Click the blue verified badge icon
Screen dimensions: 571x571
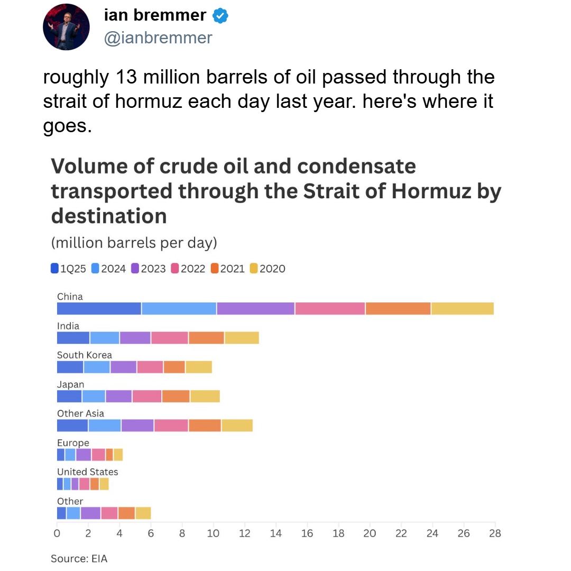click(x=220, y=16)
